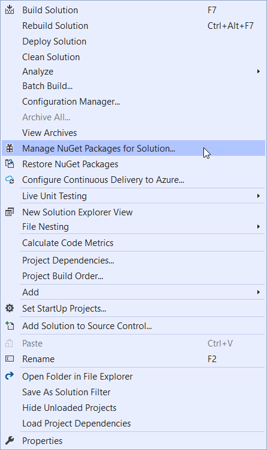The image size is (267, 450).
Task: Click the NuGet package manager icon
Action: click(x=10, y=148)
